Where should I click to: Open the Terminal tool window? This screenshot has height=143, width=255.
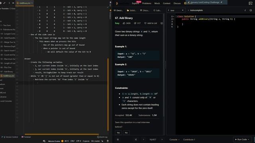(26, 137)
